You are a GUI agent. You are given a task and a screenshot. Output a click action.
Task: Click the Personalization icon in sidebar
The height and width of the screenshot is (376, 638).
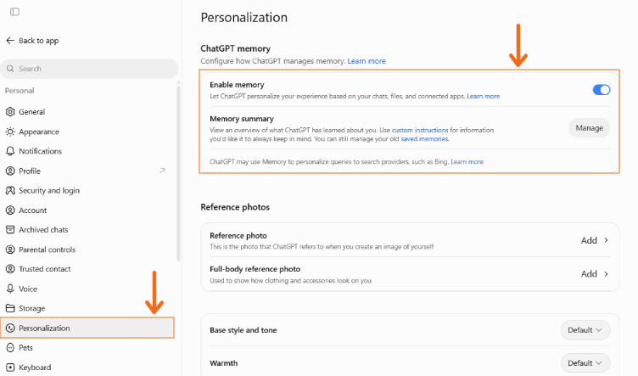coord(10,328)
